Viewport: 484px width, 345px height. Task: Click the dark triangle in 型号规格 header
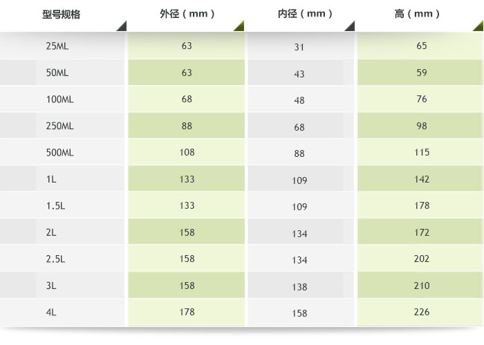tap(122, 27)
